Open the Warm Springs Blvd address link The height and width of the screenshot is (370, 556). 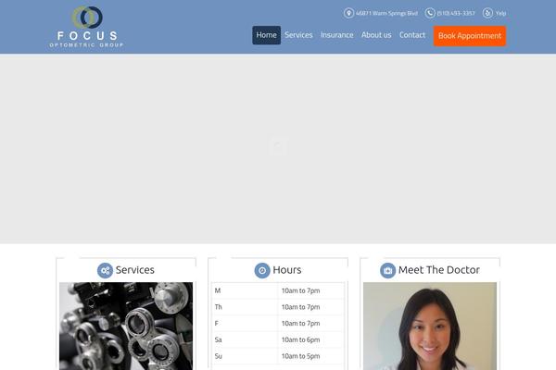[x=386, y=14]
